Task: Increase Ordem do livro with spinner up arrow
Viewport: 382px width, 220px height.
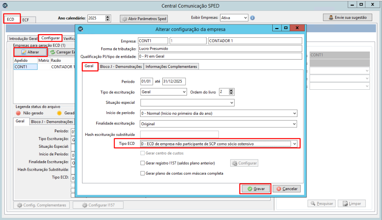Action: pos(231,90)
